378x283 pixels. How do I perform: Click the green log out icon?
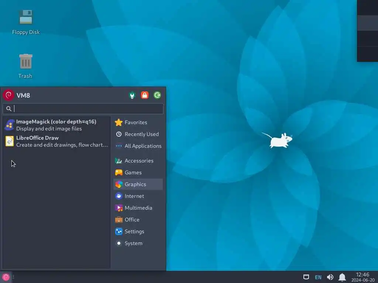157,95
